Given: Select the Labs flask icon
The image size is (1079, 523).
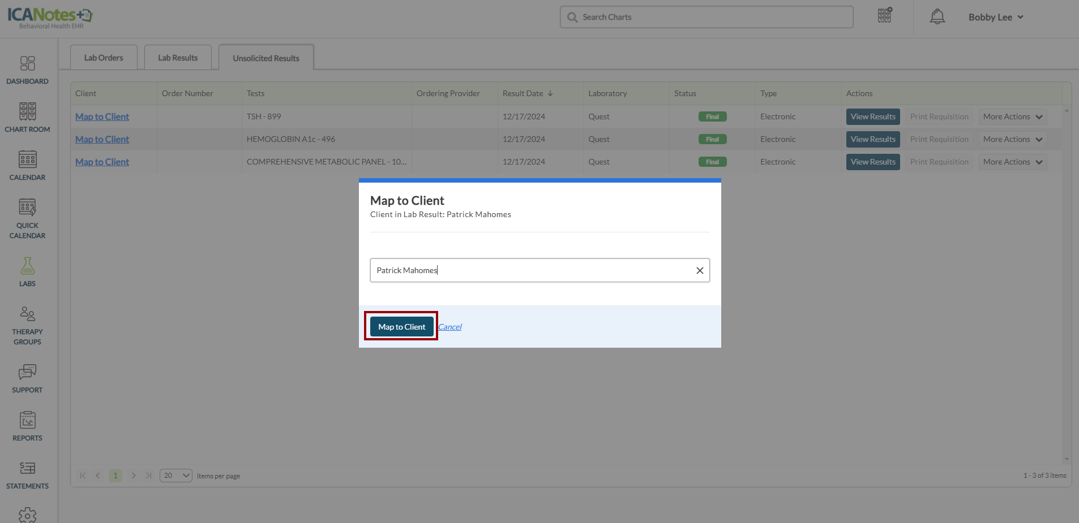Looking at the screenshot, I should [27, 266].
